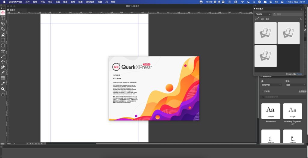Click the 全部清除 link
The image size is (308, 158).
[303, 91]
